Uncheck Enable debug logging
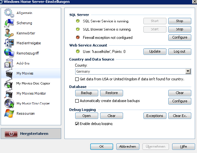 pos(77,124)
